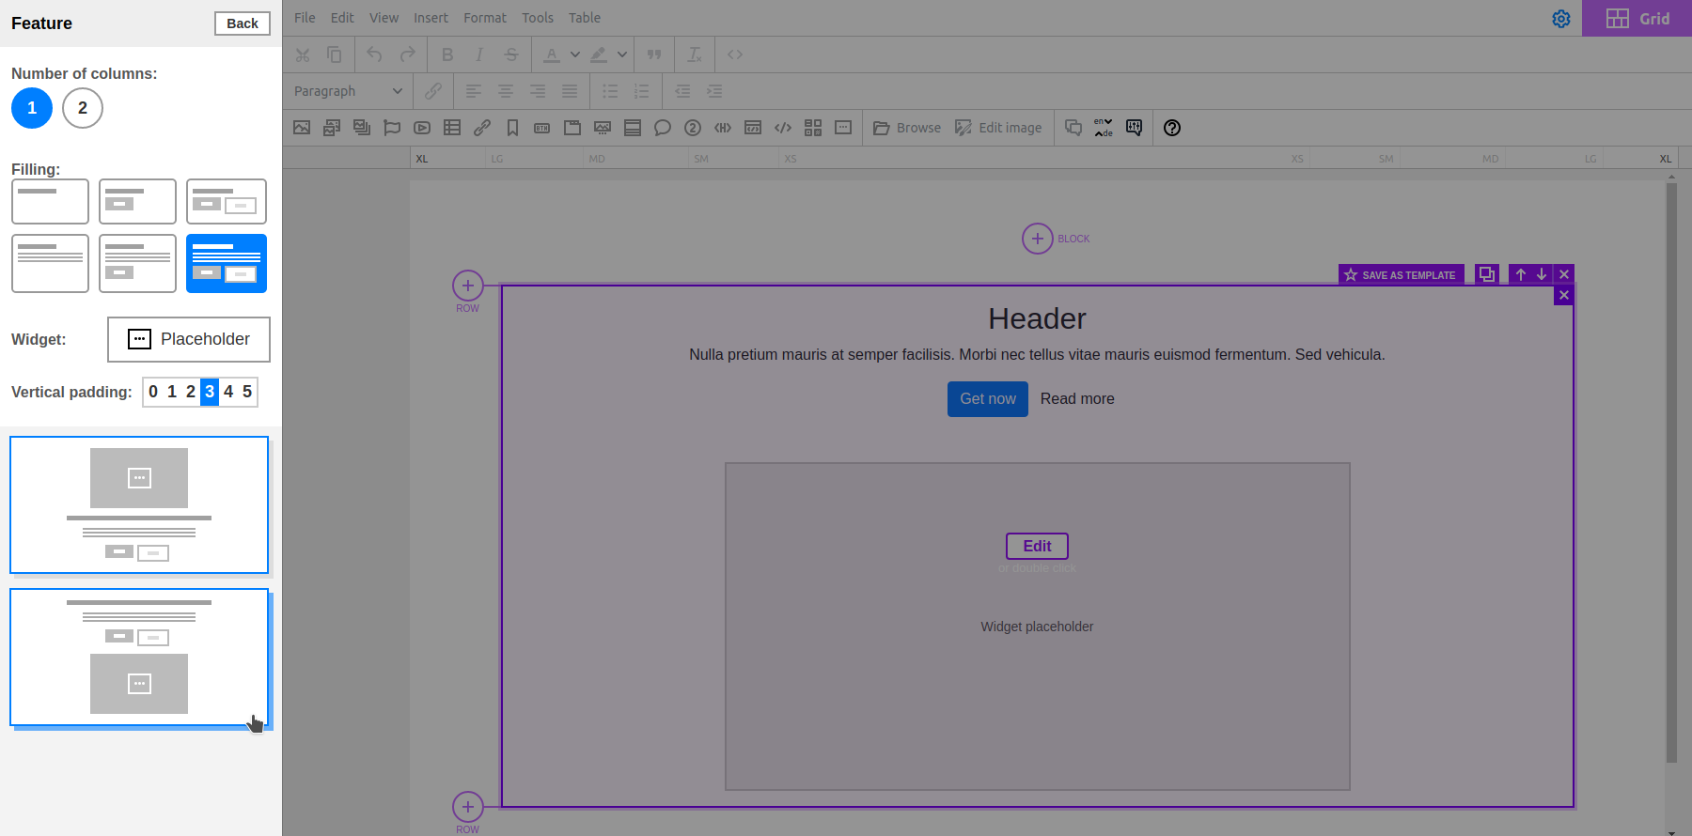Set vertical padding to 2
This screenshot has width=1692, height=836.
tap(191, 392)
